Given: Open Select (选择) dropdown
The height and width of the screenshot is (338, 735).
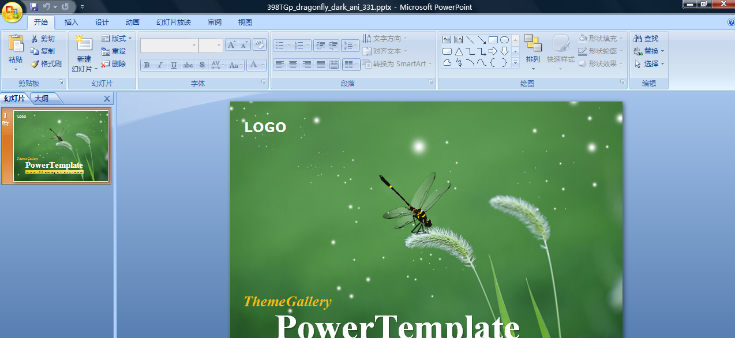Looking at the screenshot, I should click(648, 64).
